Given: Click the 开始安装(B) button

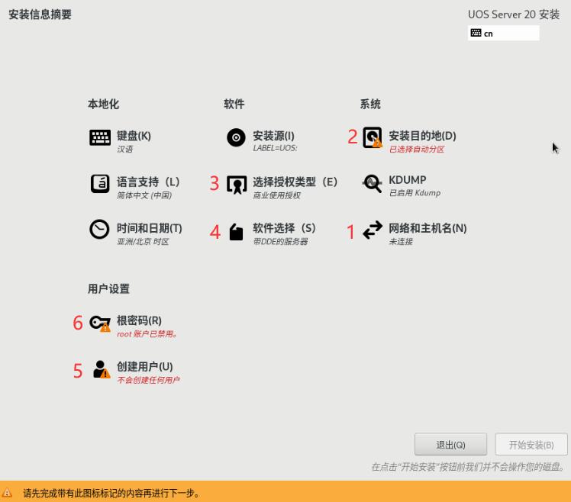Looking at the screenshot, I should click(x=531, y=445).
